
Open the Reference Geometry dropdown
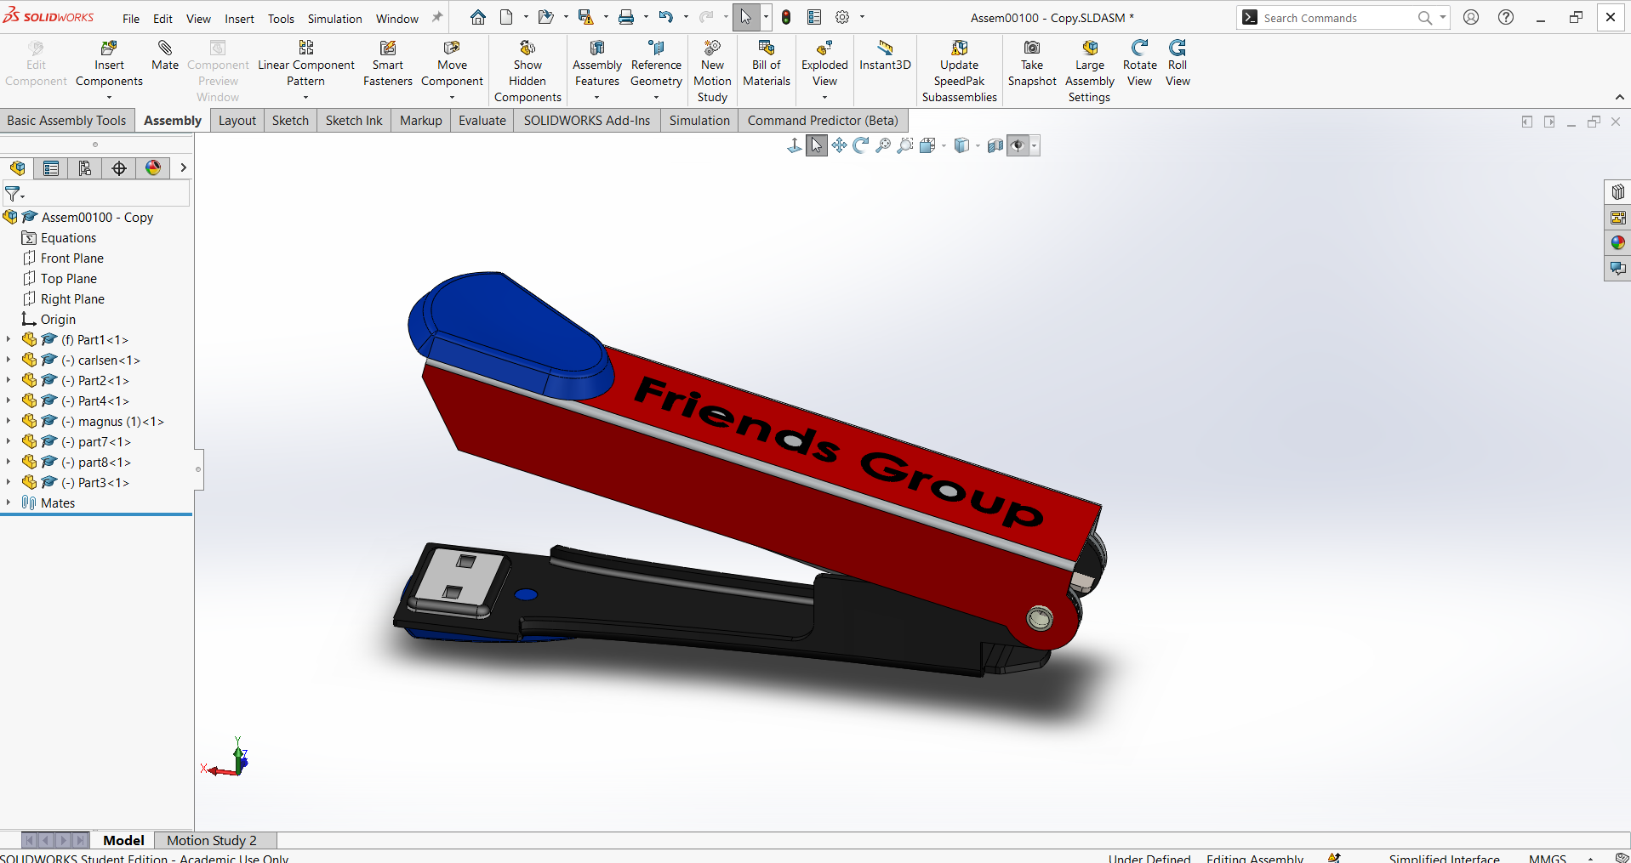(656, 97)
